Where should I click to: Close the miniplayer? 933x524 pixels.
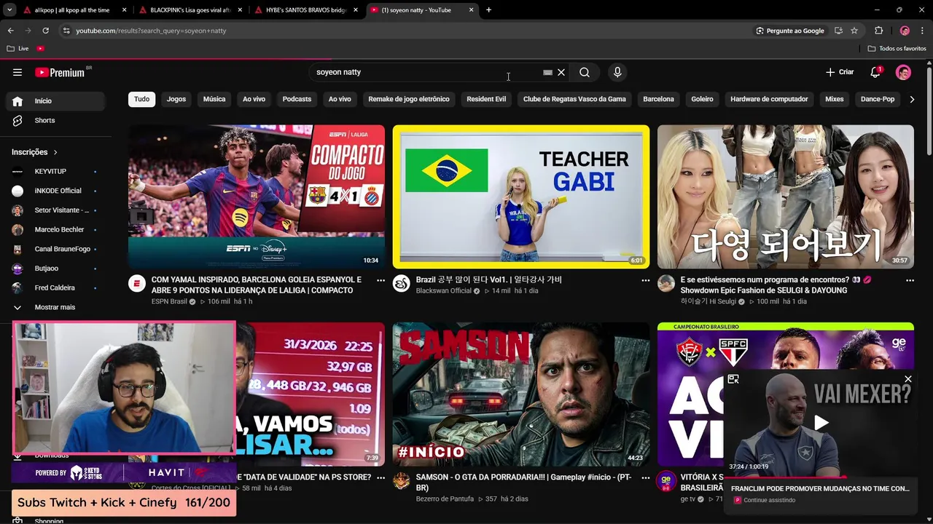click(907, 379)
